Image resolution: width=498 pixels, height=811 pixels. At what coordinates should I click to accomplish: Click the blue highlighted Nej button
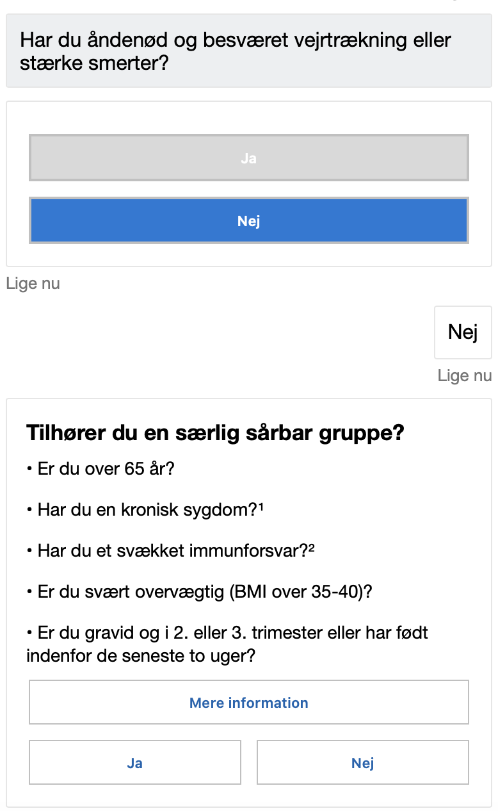click(x=248, y=221)
